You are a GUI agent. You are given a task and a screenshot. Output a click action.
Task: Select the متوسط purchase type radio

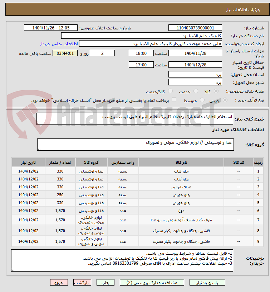tap(202, 100)
